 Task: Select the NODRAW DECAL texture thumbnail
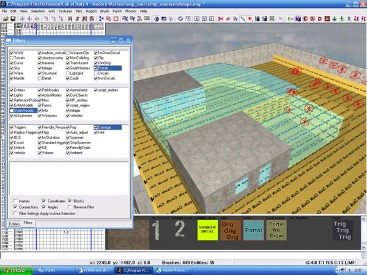[x=207, y=230]
